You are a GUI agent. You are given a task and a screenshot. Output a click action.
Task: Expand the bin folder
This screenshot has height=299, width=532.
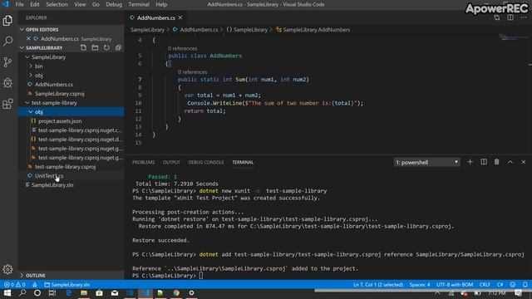(x=31, y=66)
